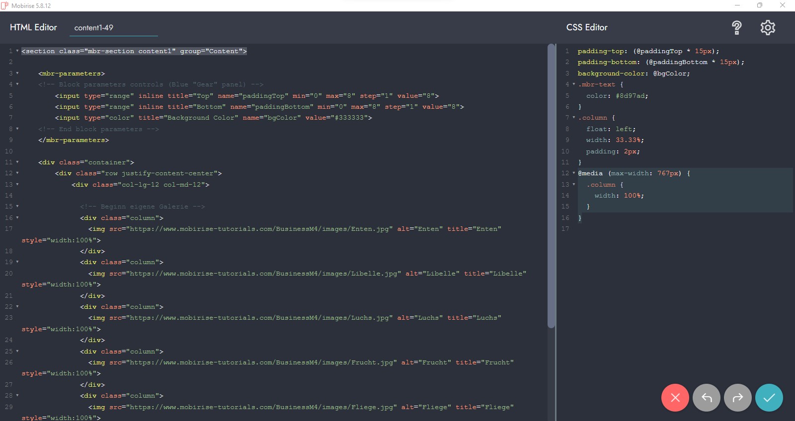Click the Mobirise app logo in title bar
Image resolution: width=795 pixels, height=421 pixels.
5,5
